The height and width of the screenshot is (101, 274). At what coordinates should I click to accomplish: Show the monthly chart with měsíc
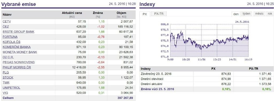259,14
